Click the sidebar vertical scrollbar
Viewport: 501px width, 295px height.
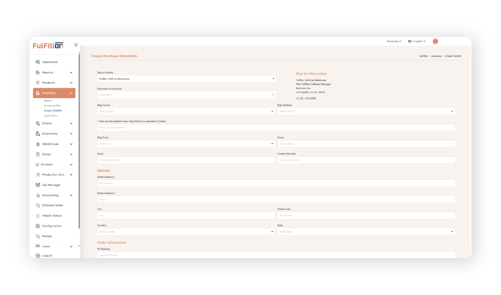tap(79, 141)
